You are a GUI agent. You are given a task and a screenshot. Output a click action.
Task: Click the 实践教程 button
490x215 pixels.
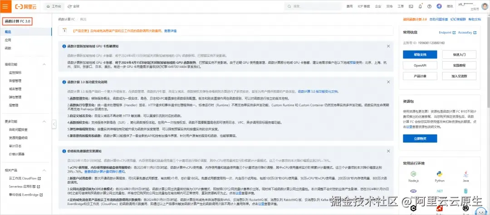point(459,66)
